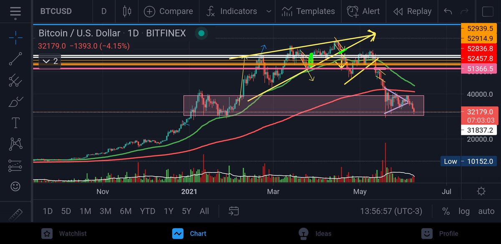Set range to 1D
The height and width of the screenshot is (244, 501).
48,211
